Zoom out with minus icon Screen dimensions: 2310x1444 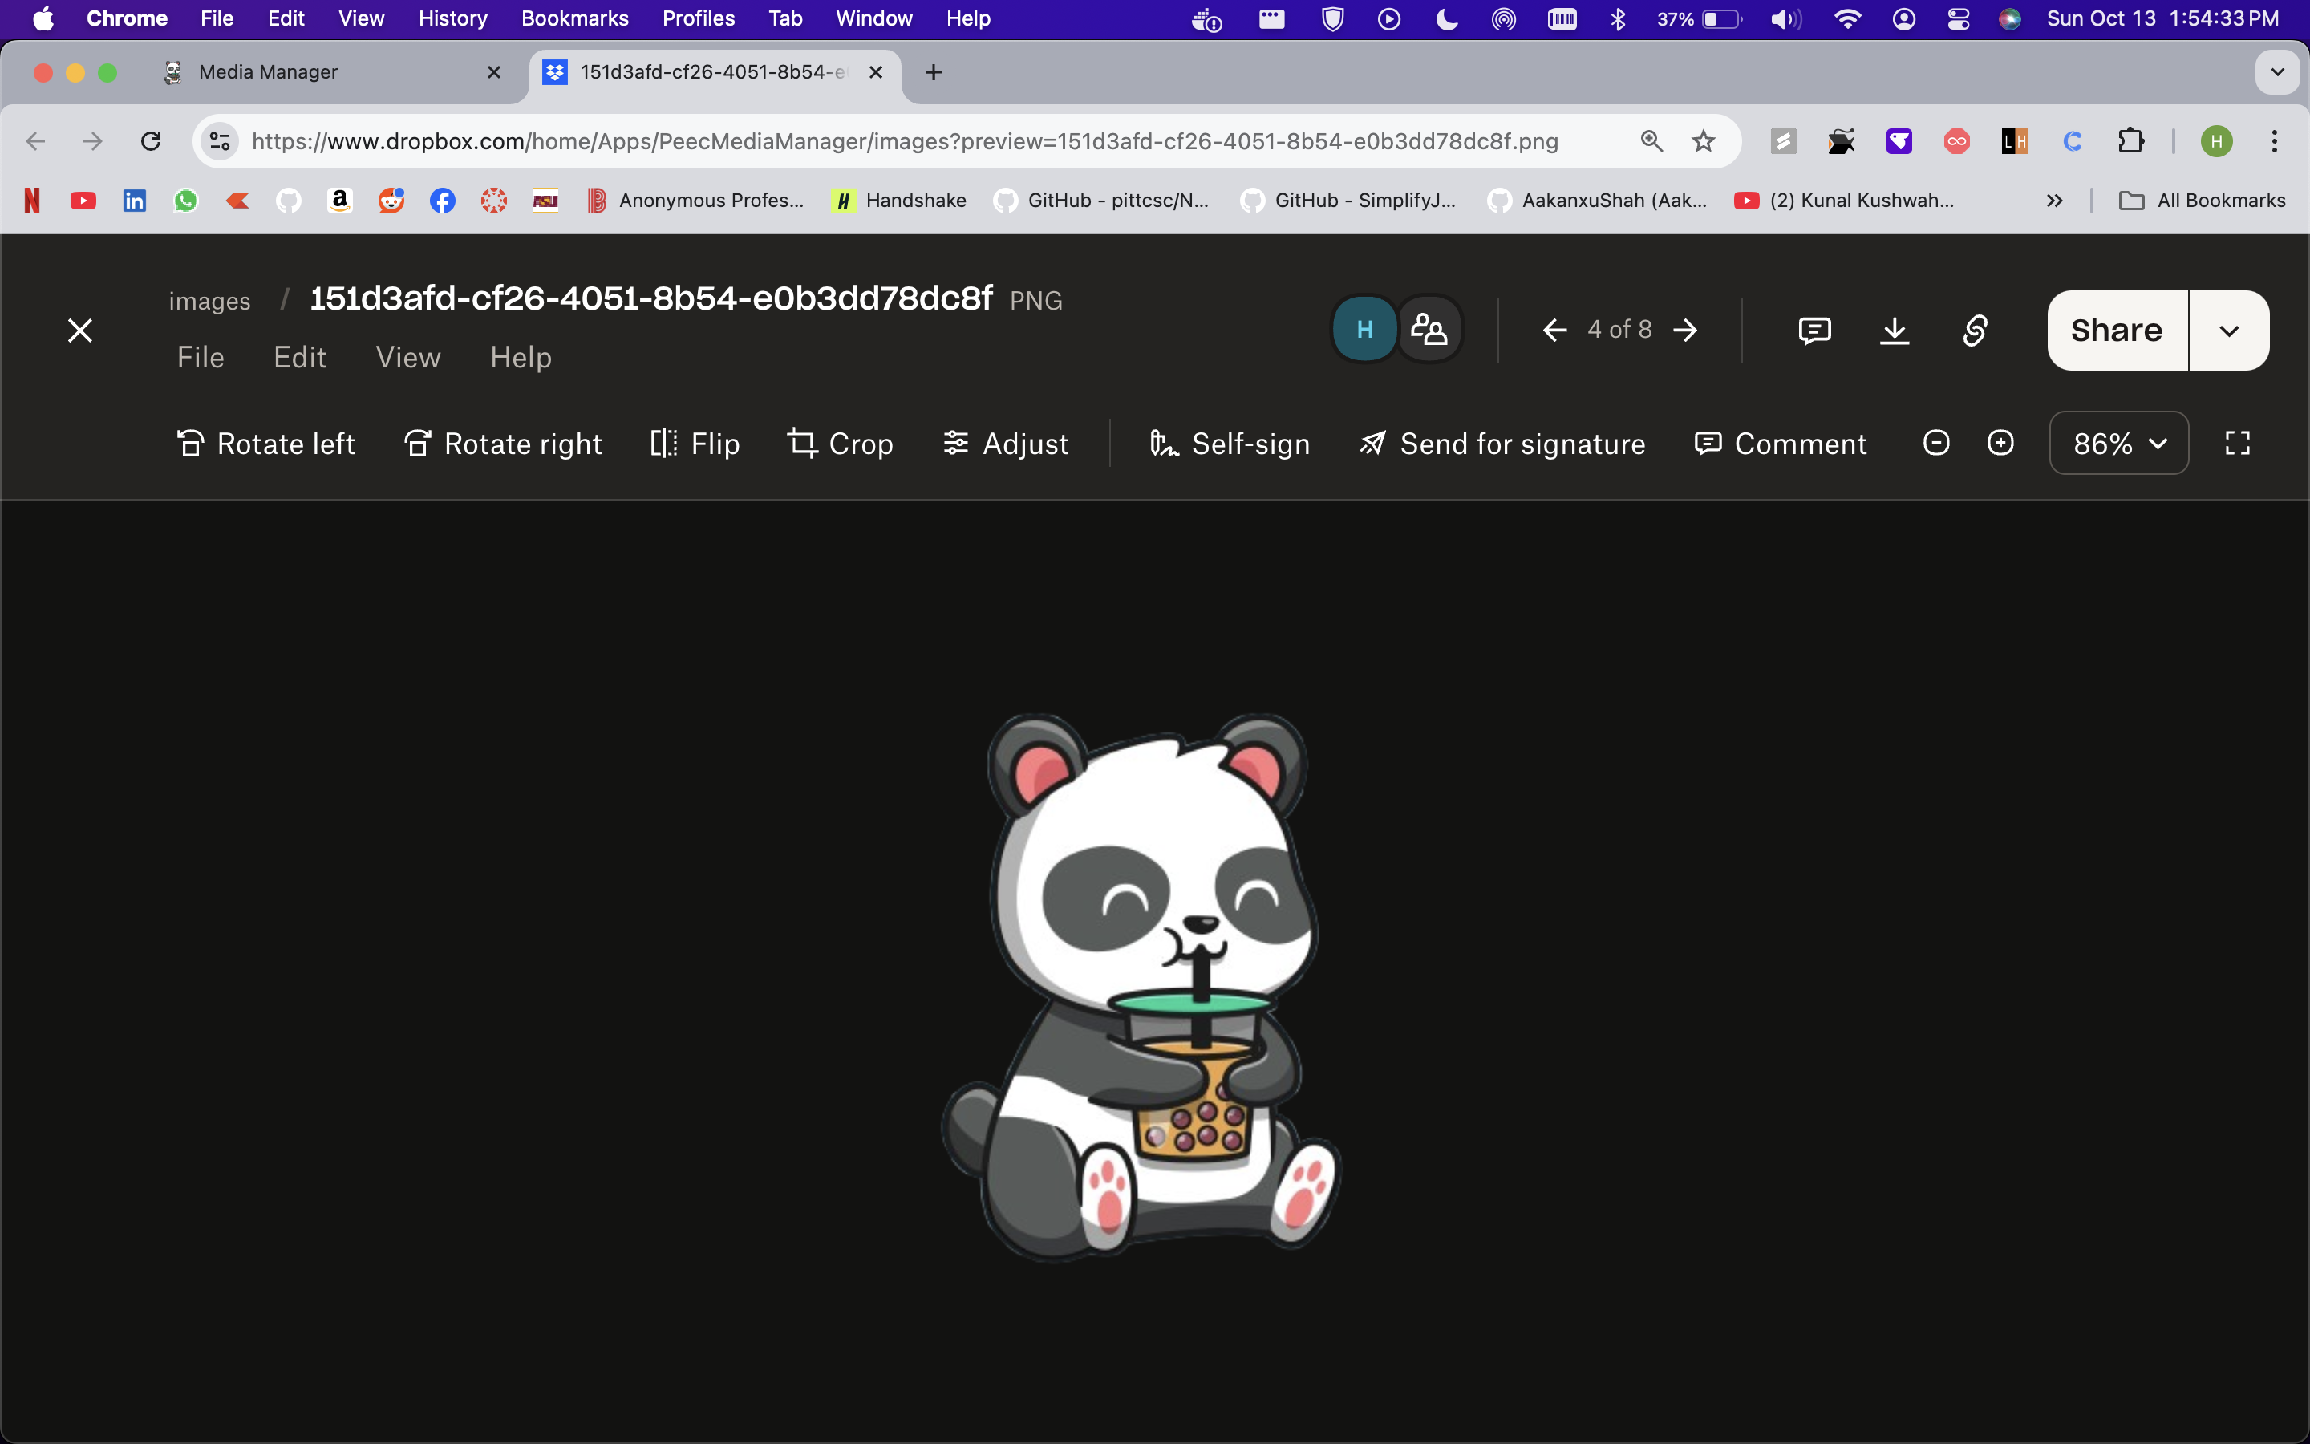[1935, 443]
